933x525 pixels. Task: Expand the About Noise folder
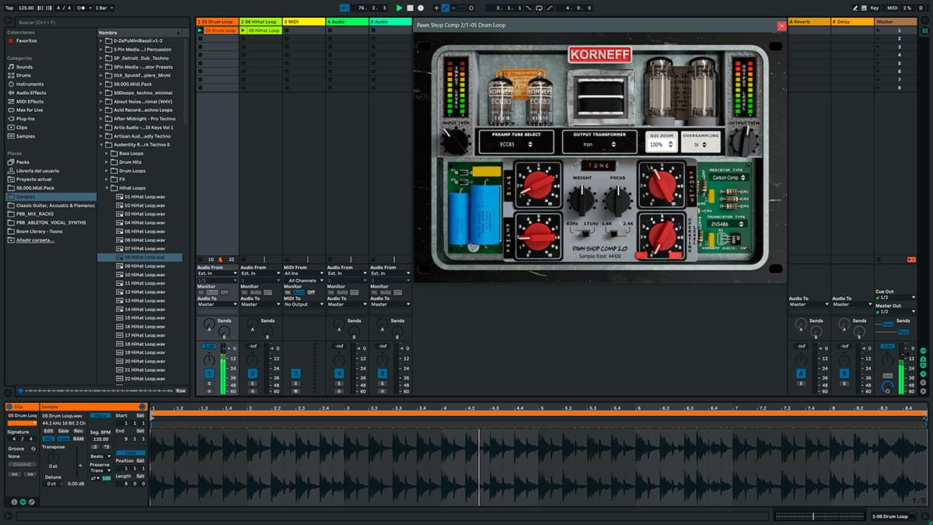[101, 101]
